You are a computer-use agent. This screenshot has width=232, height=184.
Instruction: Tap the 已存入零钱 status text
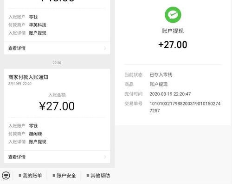(161, 74)
